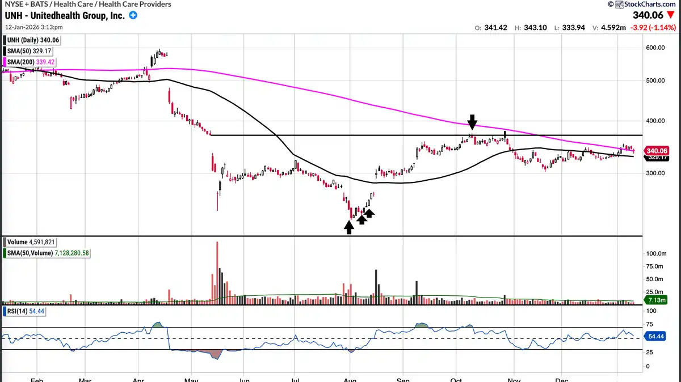Click the magenta SMA(200) color swatch

[5, 62]
